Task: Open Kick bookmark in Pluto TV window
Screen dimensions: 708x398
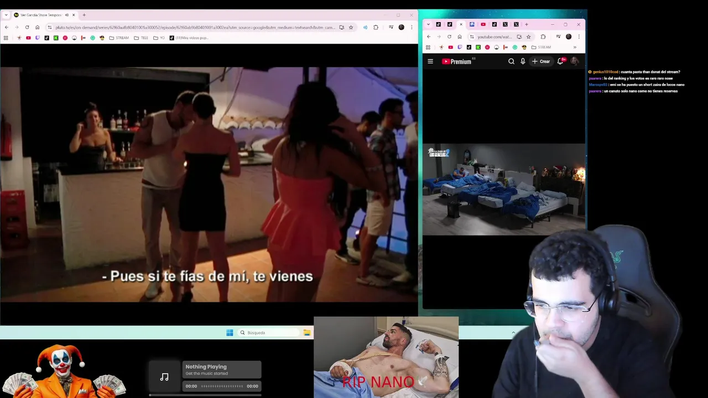Action: coord(56,38)
